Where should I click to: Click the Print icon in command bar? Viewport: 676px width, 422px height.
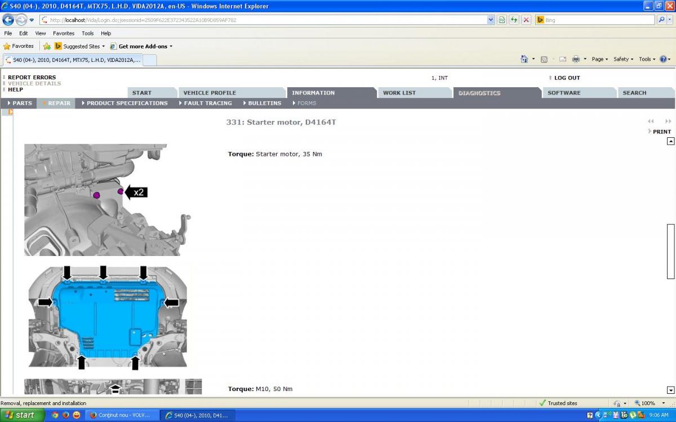point(576,59)
